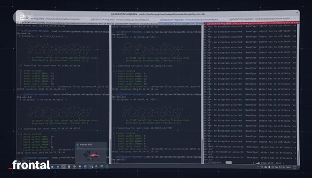Click the 'telepathy -t 44.22333,42.05770 -l' command
The image size is (312, 178).
(x=45, y=36)
